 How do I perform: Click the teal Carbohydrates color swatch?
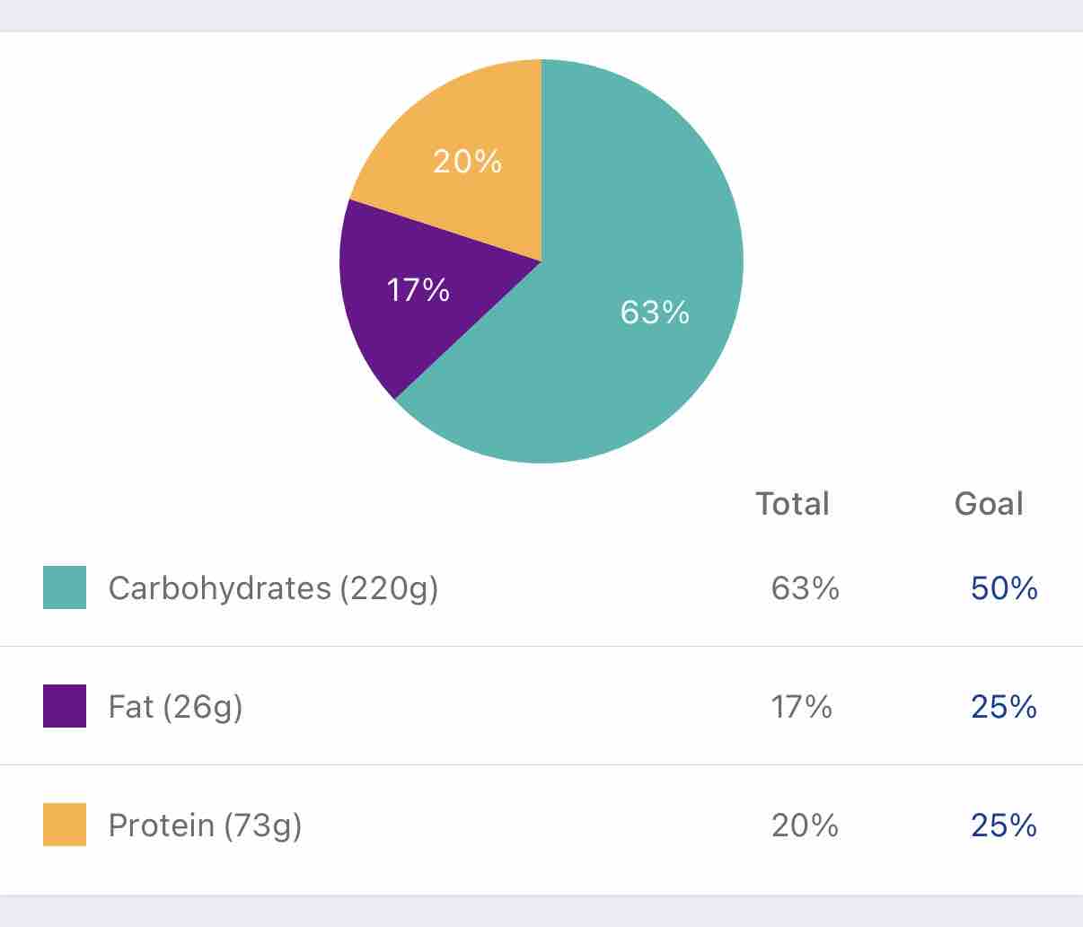pyautogui.click(x=65, y=587)
